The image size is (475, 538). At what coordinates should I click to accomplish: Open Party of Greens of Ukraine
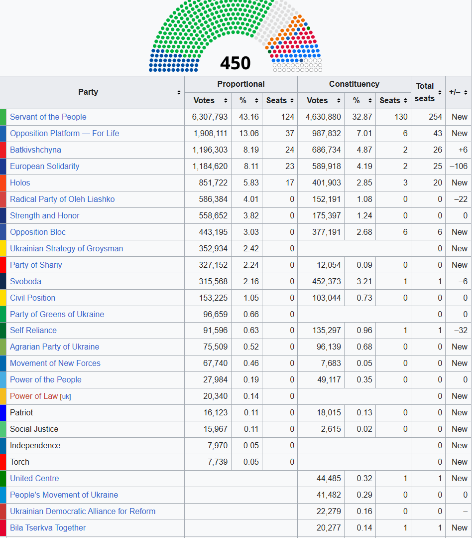pos(57,315)
